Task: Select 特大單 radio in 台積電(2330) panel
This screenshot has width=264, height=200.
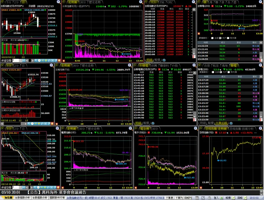Action: 228,38
